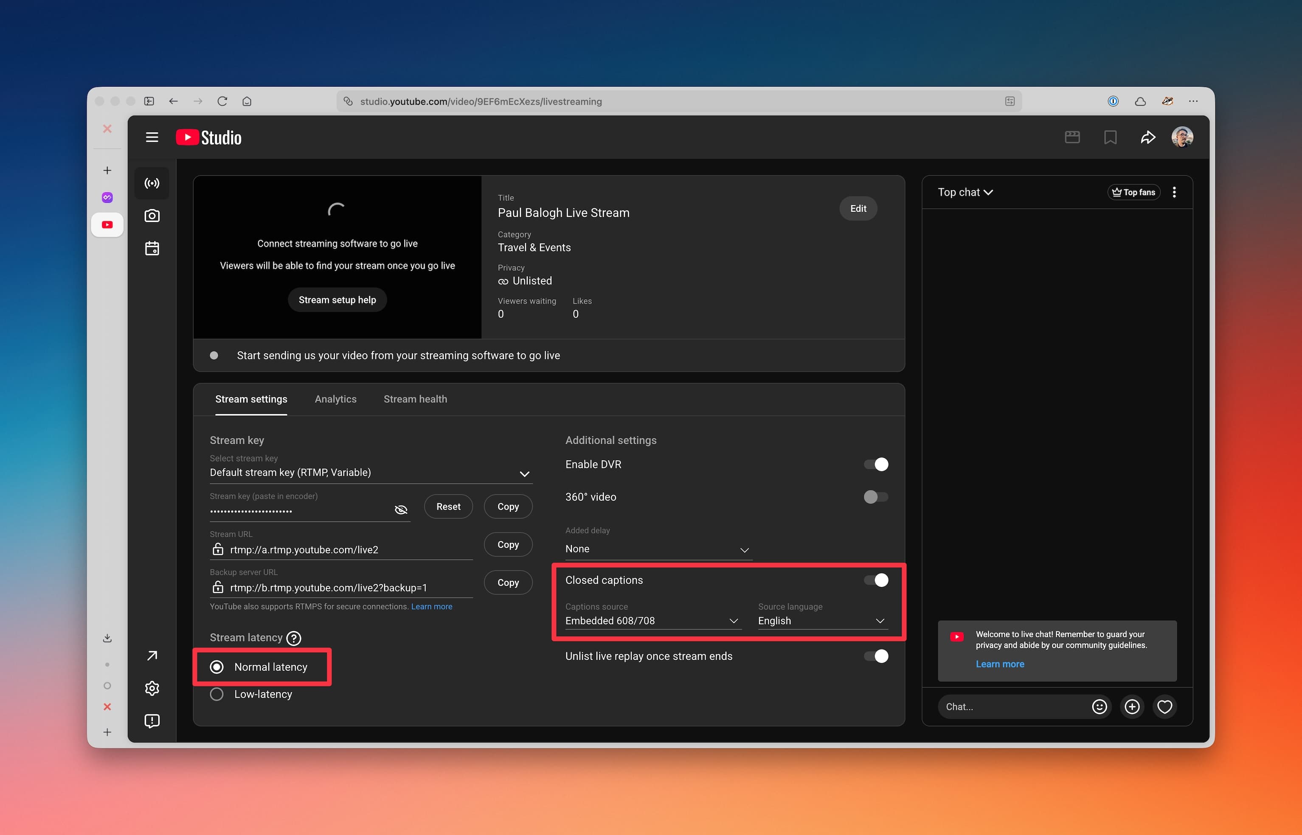Click inside the chat message input field
This screenshot has width=1302, height=835.
[1009, 706]
